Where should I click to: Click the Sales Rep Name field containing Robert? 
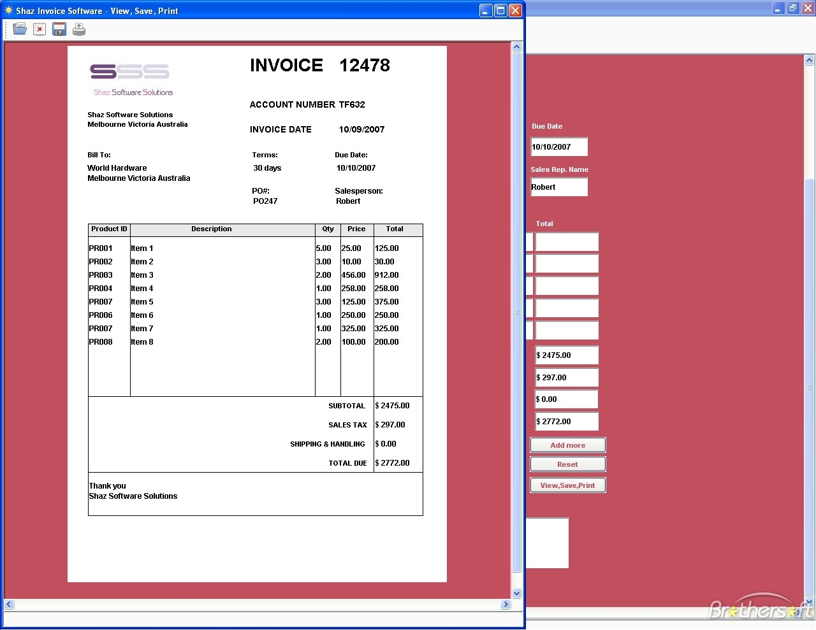(x=558, y=187)
